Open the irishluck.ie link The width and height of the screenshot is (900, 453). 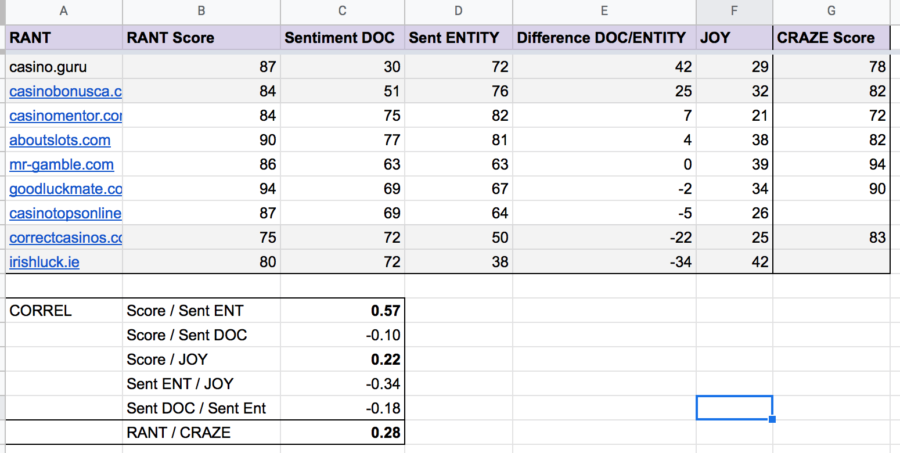tap(45, 262)
